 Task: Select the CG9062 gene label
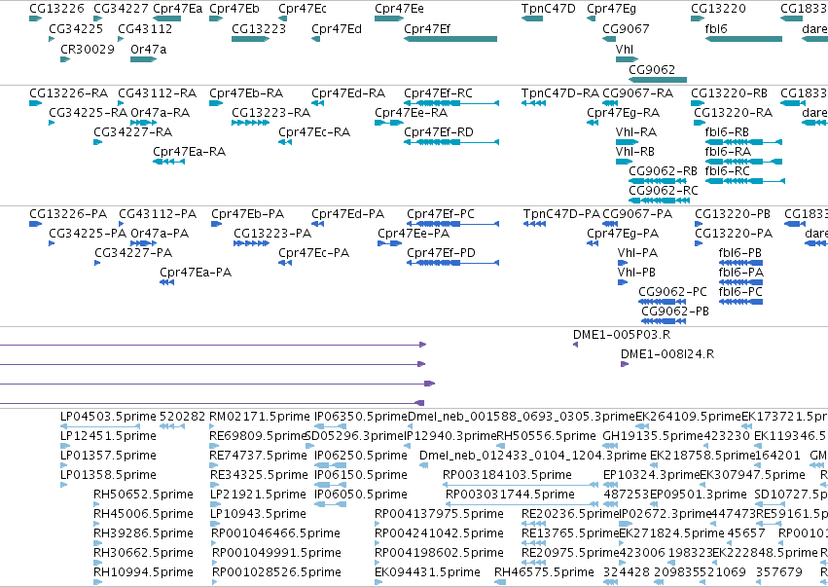(x=652, y=69)
